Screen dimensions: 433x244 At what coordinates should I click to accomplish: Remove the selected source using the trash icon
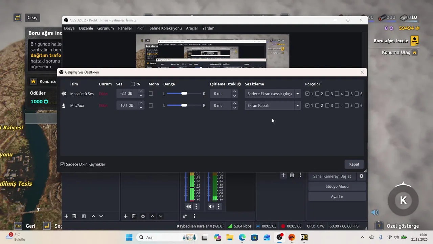tap(134, 216)
